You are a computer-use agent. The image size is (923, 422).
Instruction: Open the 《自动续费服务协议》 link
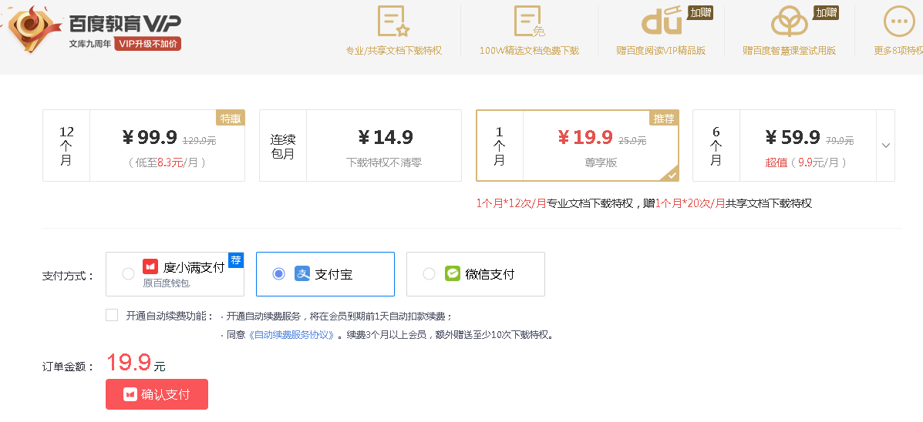292,335
